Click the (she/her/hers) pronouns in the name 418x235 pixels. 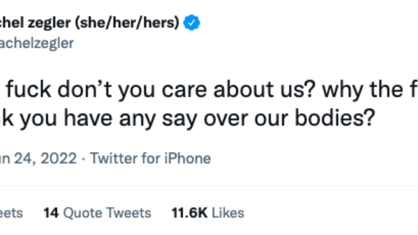(127, 23)
